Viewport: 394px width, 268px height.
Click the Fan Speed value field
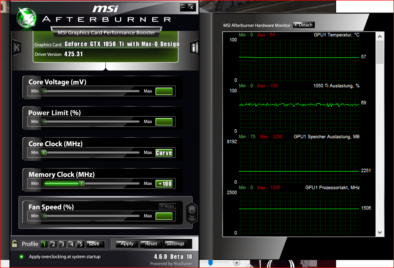pos(164,216)
